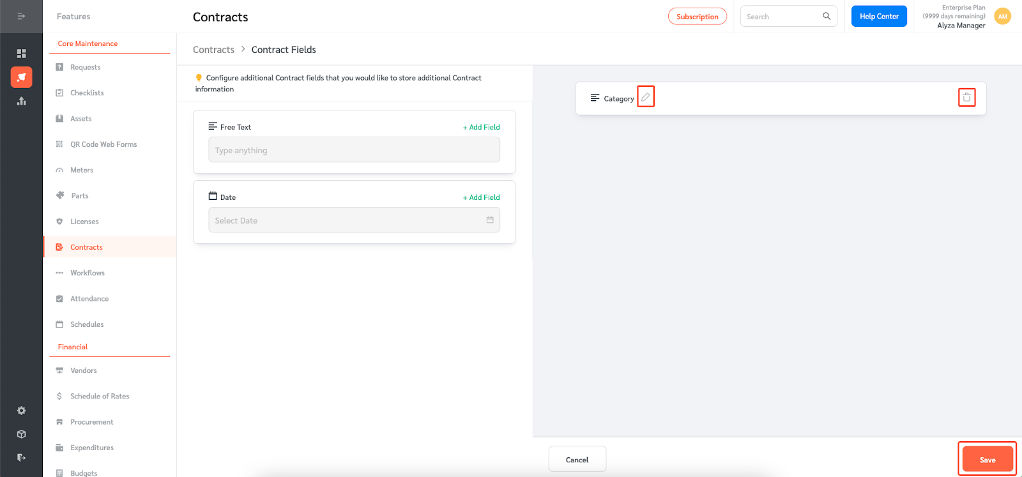Open Checklists in the sidebar

pos(87,93)
